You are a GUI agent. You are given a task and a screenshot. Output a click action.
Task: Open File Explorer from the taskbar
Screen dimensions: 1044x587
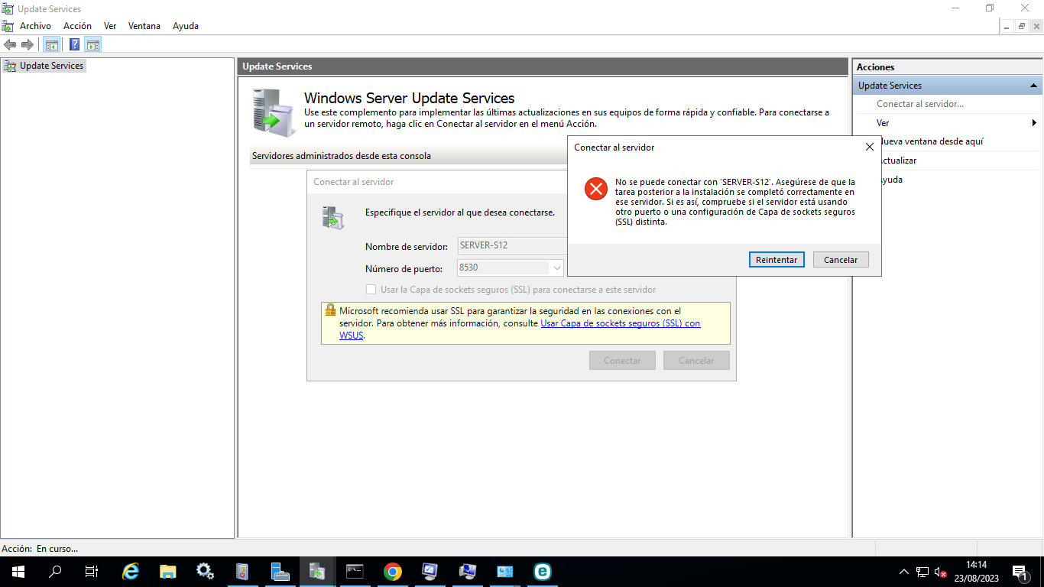point(167,571)
